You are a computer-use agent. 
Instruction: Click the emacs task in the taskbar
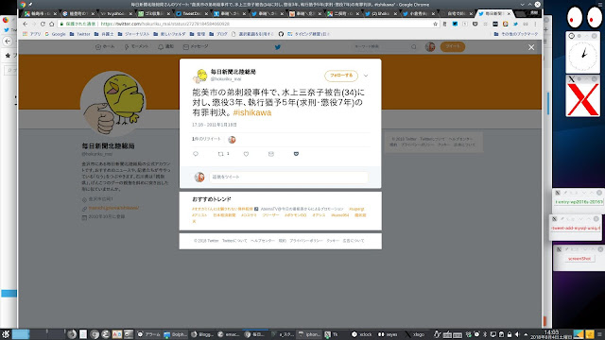pyautogui.click(x=229, y=334)
